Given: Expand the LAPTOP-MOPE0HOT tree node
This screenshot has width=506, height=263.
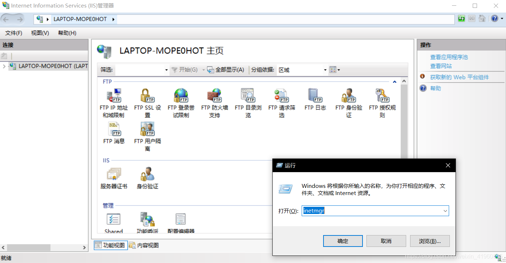Looking at the screenshot, I should coord(4,66).
